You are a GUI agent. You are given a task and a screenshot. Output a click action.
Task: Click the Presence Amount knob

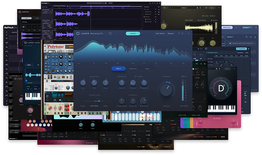pyautogui.click(x=122, y=82)
